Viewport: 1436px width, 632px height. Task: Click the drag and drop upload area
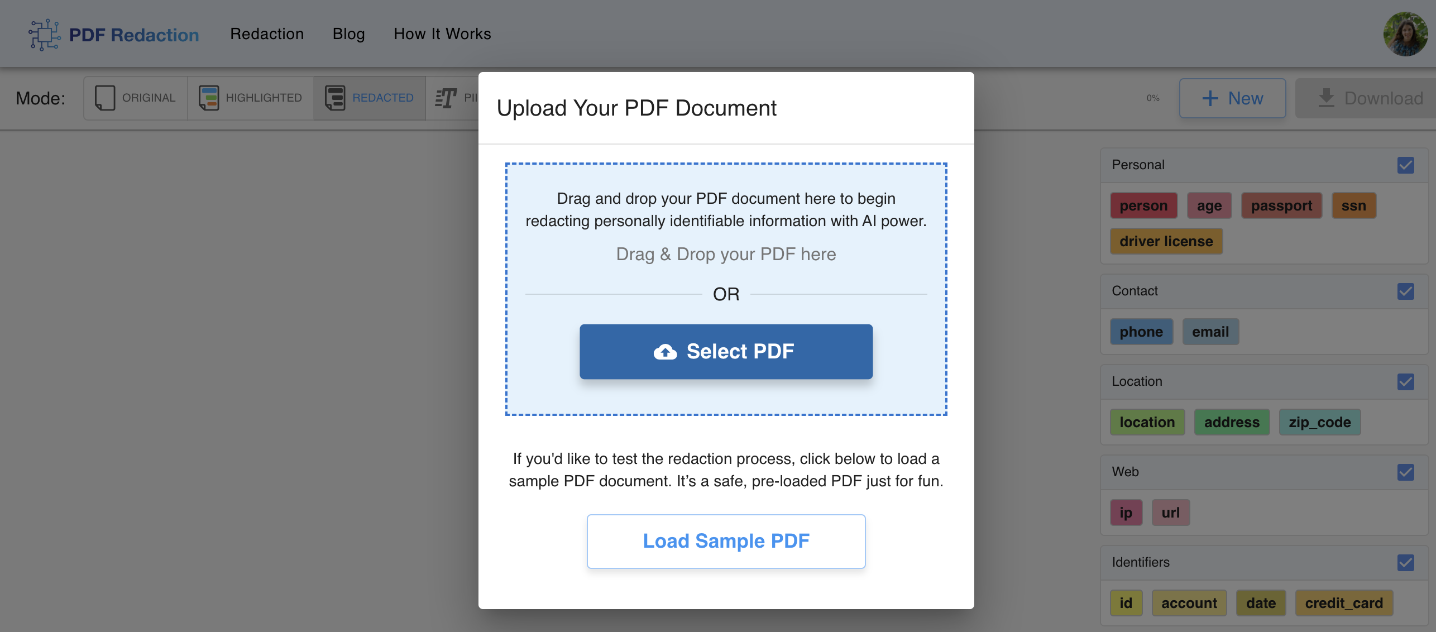click(725, 254)
